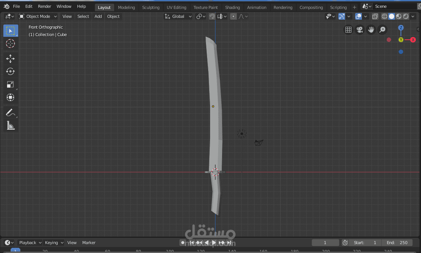This screenshot has height=253, width=421.
Task: Toggle X-Ray mode in the viewport
Action: click(x=375, y=16)
